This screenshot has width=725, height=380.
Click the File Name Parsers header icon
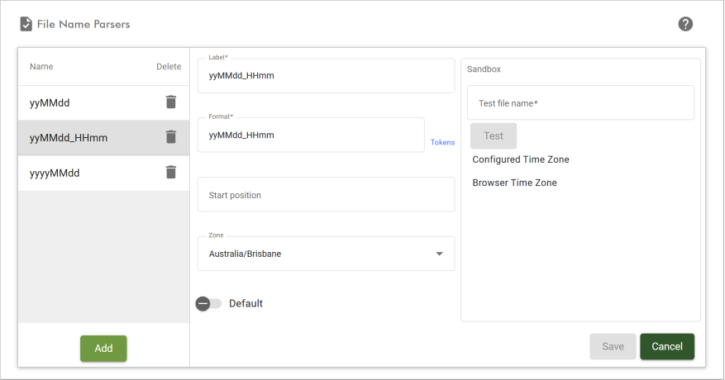(26, 24)
